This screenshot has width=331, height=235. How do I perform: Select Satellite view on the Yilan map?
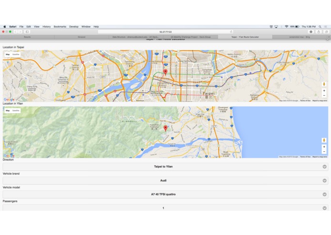16,110
